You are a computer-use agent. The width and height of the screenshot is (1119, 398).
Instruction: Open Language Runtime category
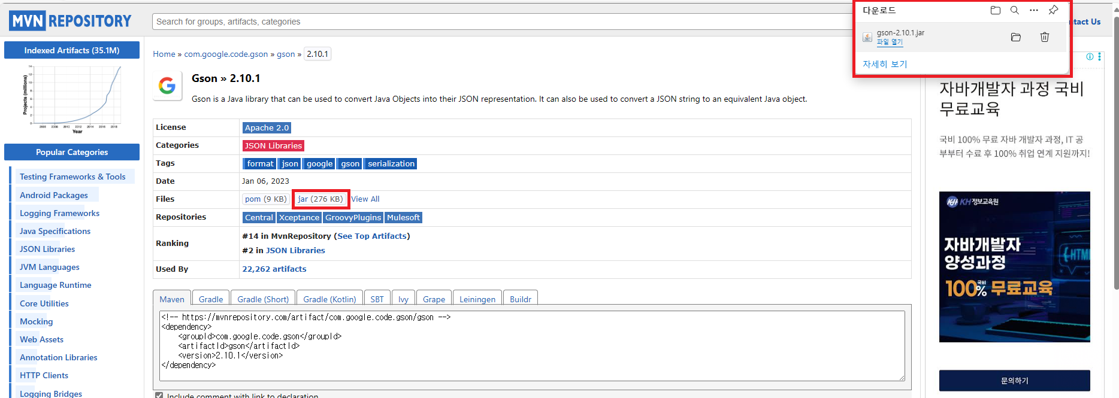[56, 285]
